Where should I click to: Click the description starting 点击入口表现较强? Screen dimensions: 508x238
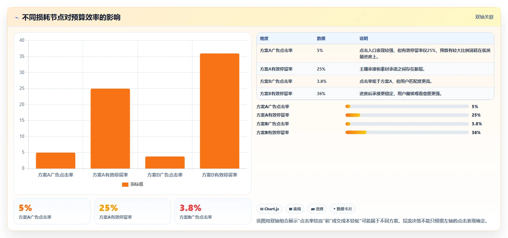[425, 53]
